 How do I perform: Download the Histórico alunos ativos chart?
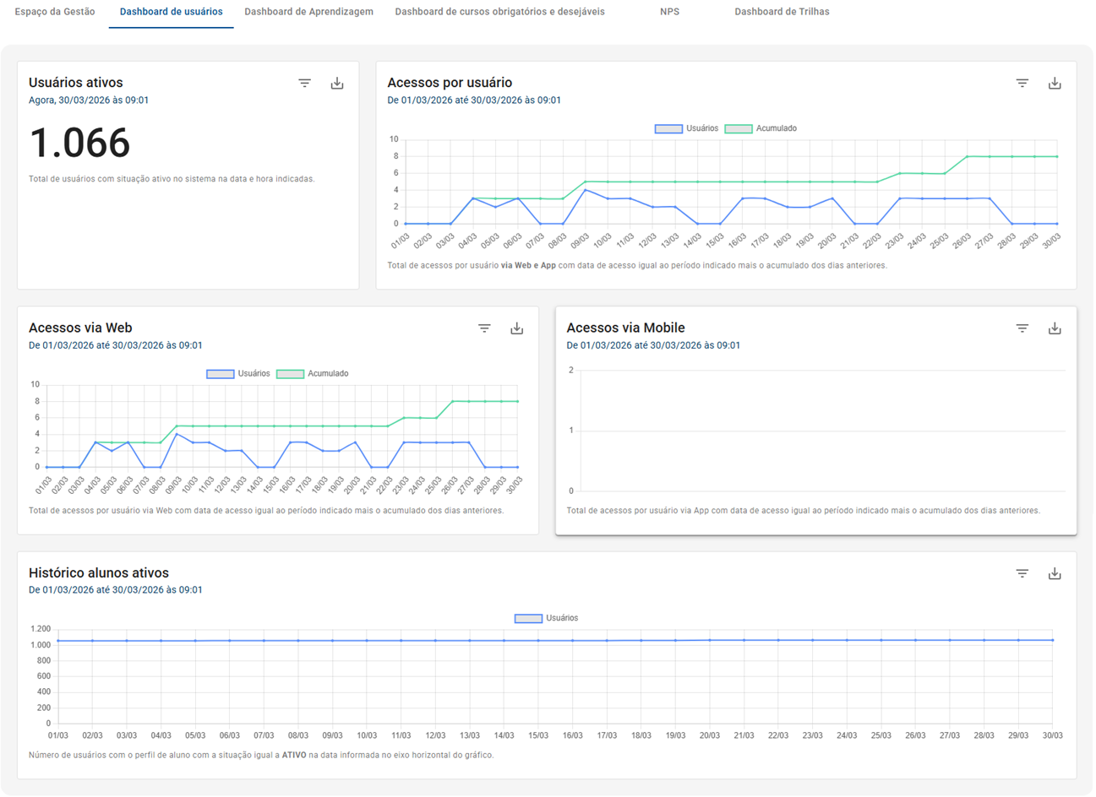click(x=1055, y=572)
